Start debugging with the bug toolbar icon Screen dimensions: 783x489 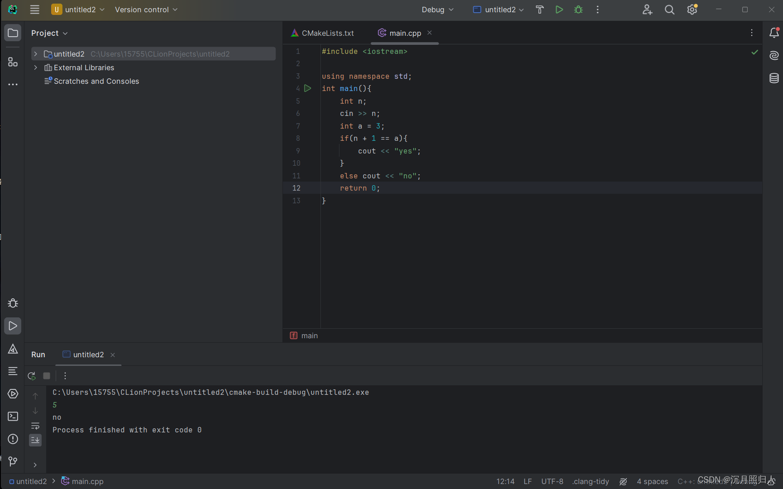(x=578, y=10)
